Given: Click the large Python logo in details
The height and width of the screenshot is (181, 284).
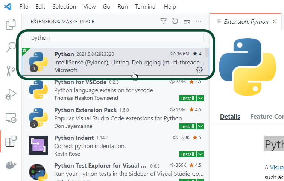Looking at the screenshot, I should click(248, 67).
